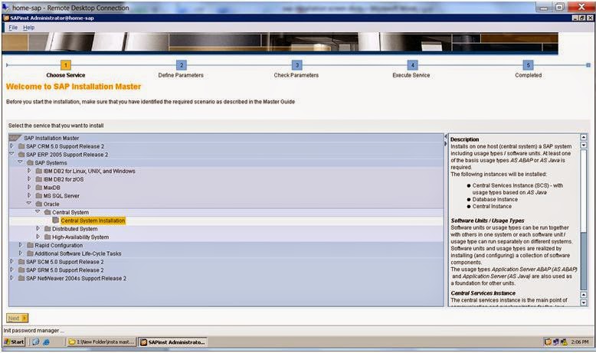Expand IBM DB2 for z/OS node

29,179
